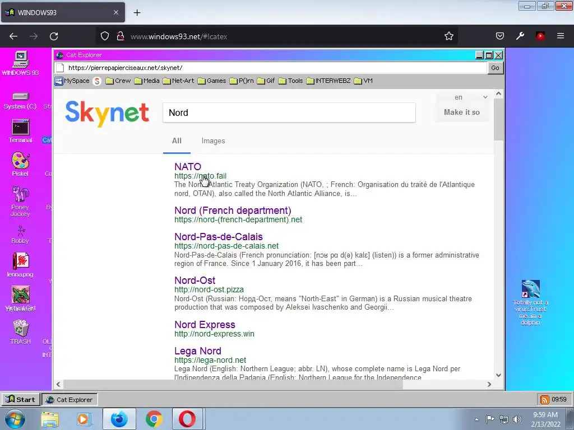Viewport: 574px width, 430px height.
Task: Focus the Skynet search field containing Nord
Action: pos(289,113)
